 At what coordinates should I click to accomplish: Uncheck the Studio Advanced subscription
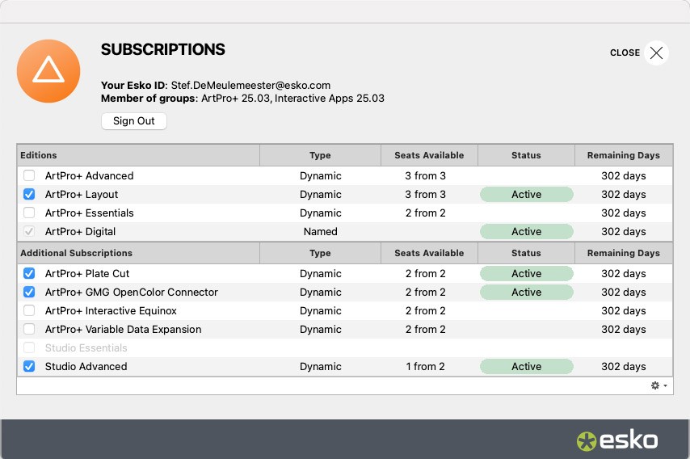[29, 366]
